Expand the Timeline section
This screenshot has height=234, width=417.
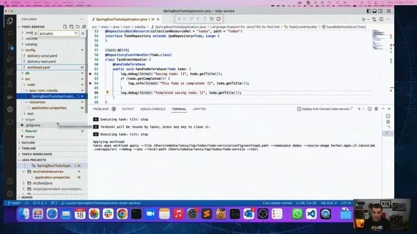(x=52, y=149)
